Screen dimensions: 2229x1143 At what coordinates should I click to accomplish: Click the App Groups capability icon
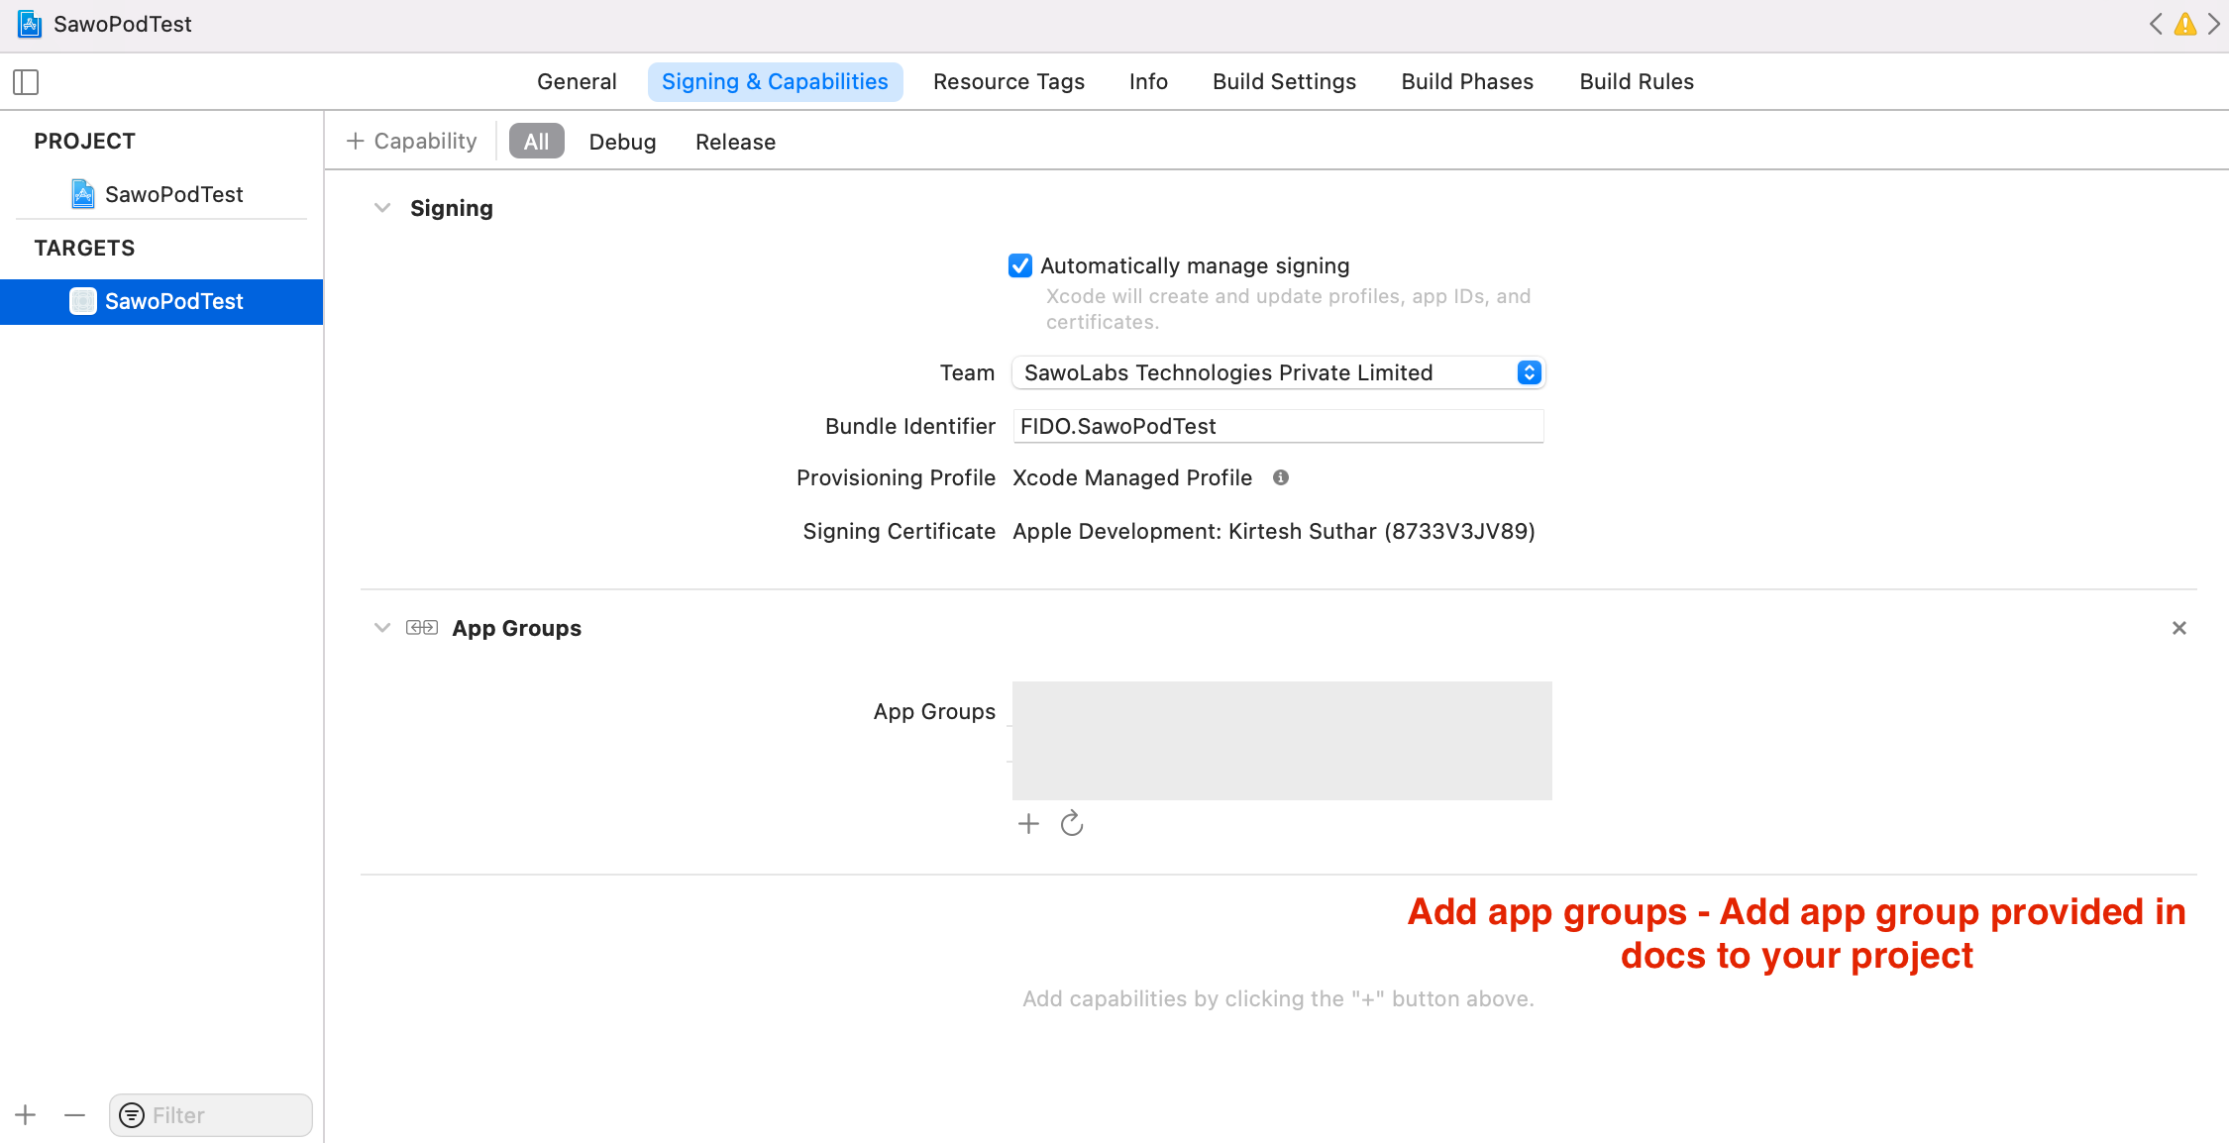click(422, 628)
